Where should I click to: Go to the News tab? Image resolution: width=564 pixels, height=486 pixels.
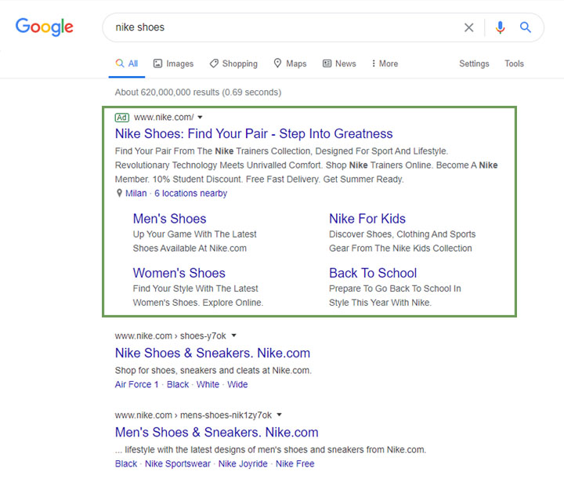(x=338, y=63)
